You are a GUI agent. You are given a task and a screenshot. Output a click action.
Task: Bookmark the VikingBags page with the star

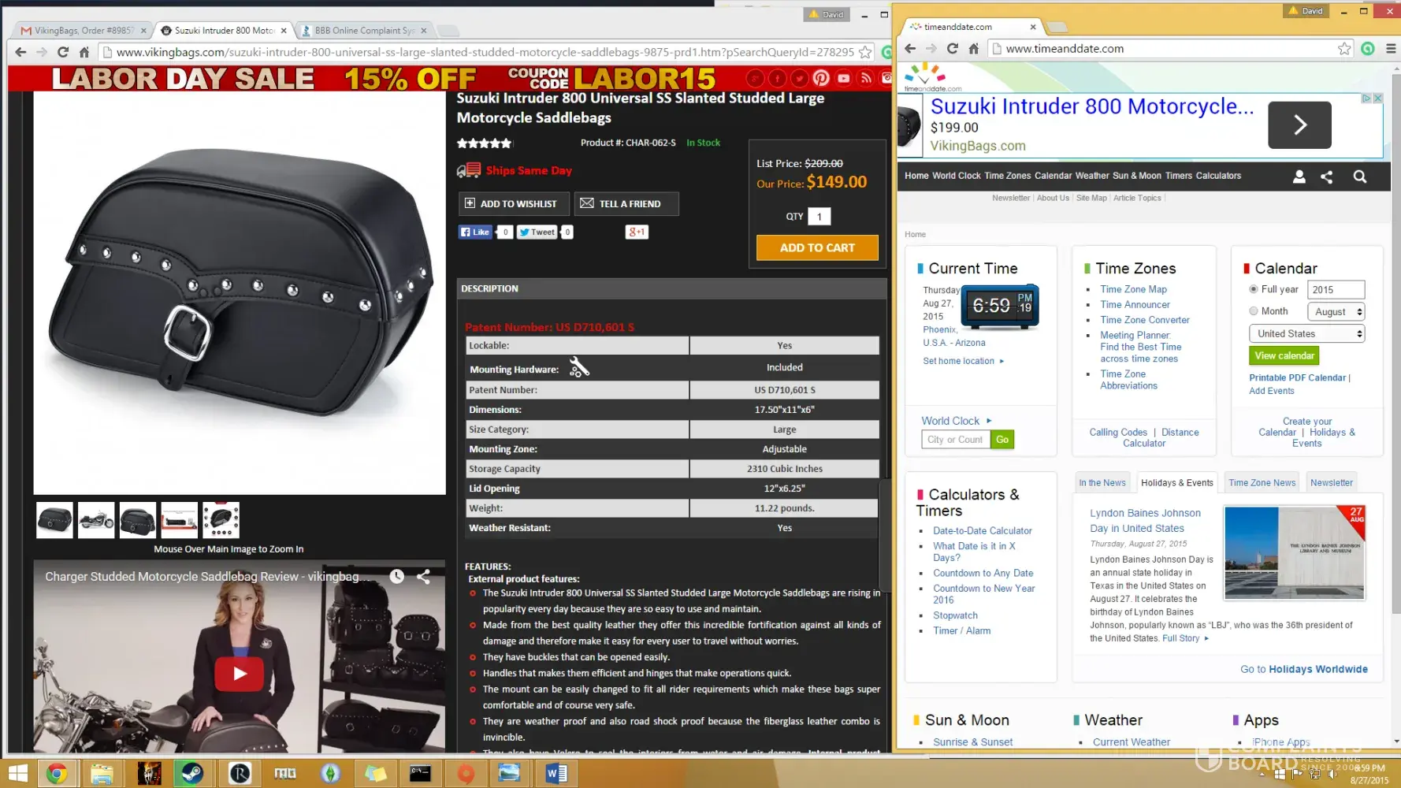(865, 52)
